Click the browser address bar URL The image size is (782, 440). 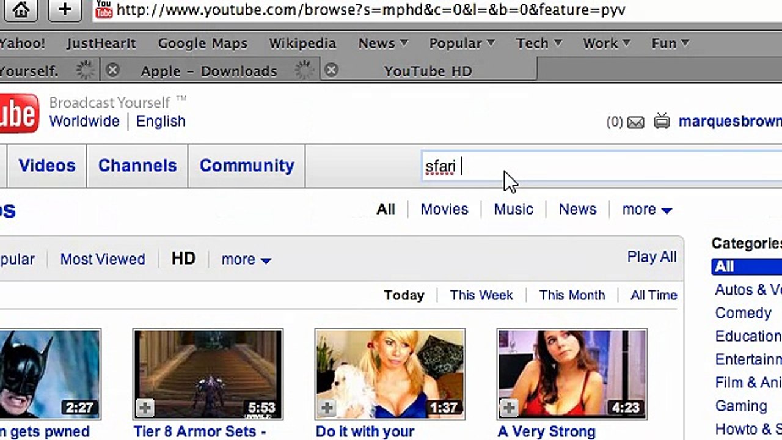click(371, 10)
